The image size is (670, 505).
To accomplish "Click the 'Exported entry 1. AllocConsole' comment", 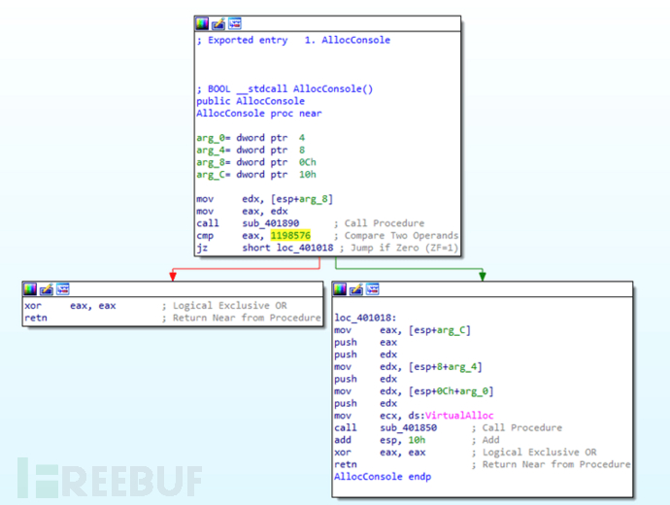I will click(x=293, y=40).
